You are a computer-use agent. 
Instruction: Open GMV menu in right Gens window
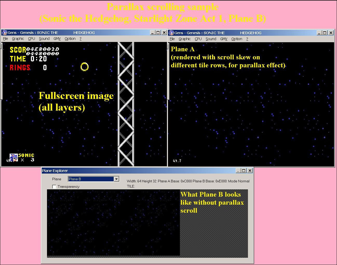[x=224, y=39]
